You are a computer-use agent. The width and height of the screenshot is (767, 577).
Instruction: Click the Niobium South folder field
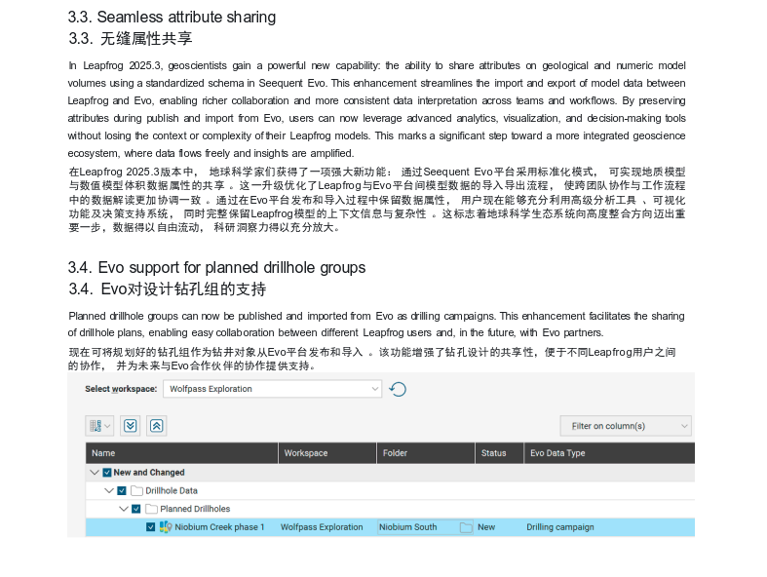416,527
